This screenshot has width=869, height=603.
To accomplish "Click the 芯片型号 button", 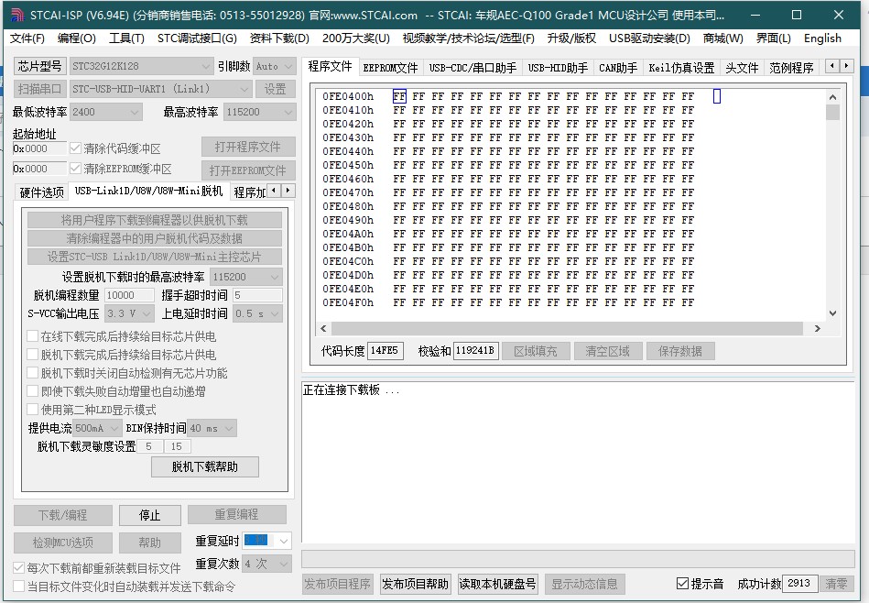I will coord(39,66).
